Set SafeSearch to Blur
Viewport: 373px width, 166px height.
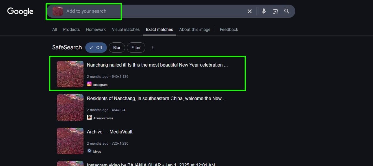(x=117, y=48)
